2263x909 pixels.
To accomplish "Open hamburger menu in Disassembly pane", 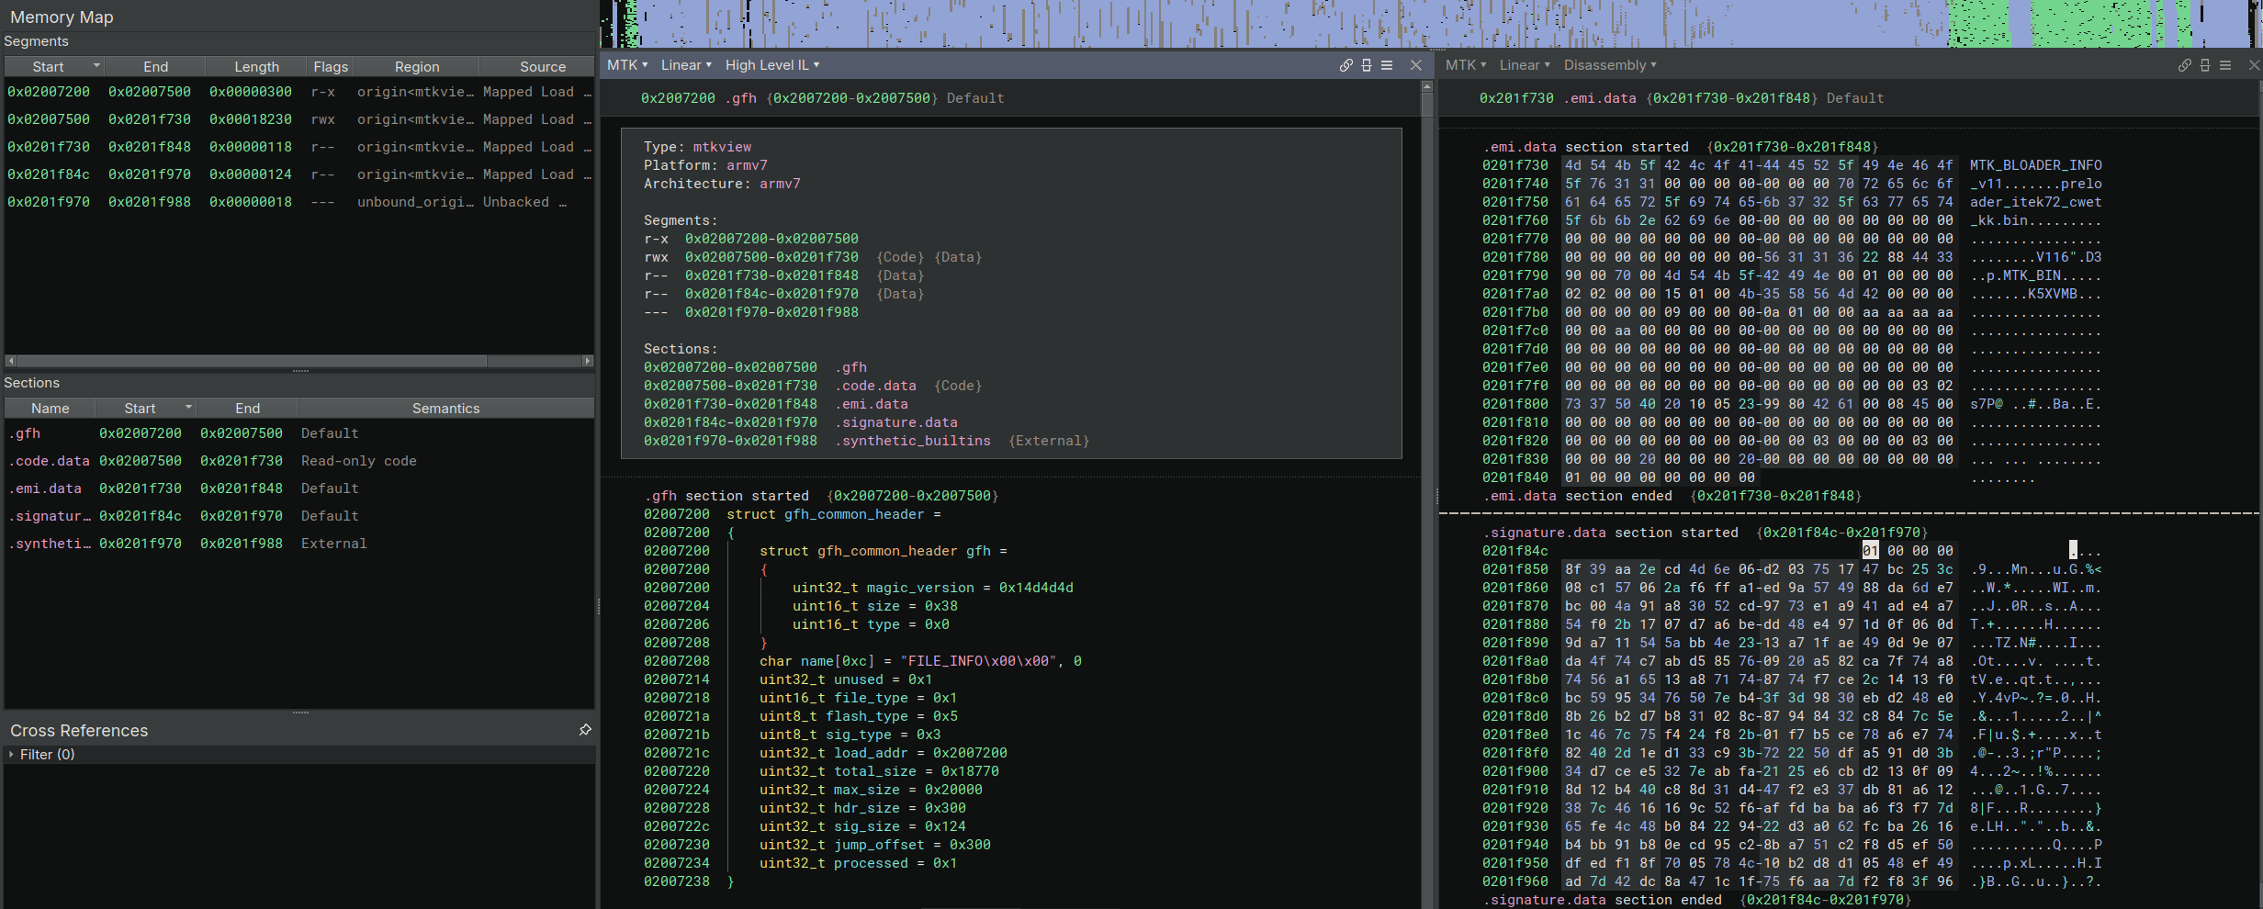I will pyautogui.click(x=2225, y=65).
